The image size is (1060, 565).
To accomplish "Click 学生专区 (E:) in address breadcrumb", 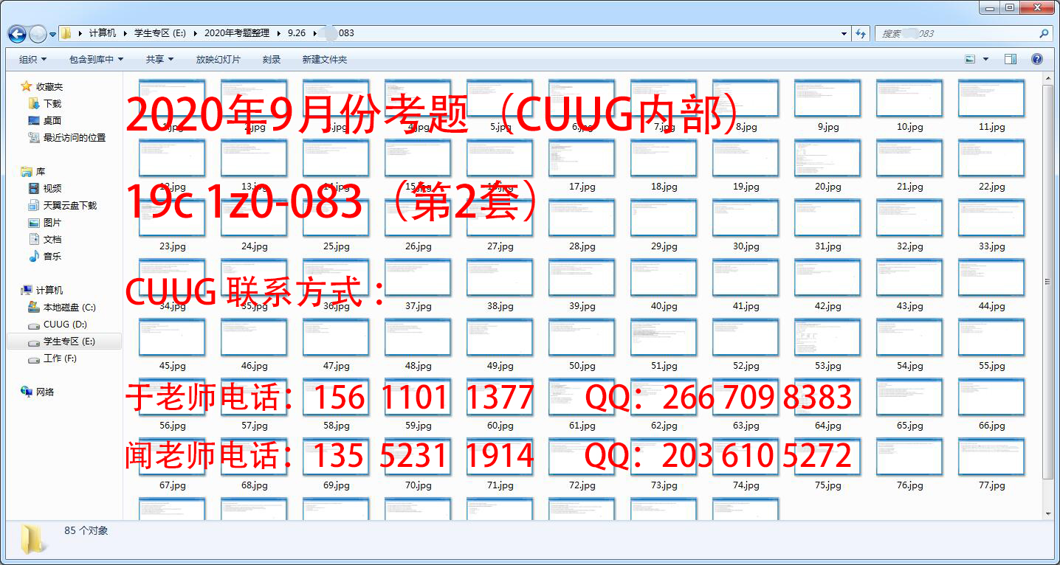I will pos(160,33).
